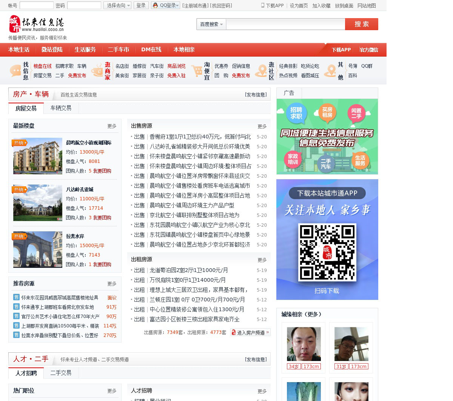The image size is (453, 401).
Task: Click the 淘便宜 shopping cart icon
Action: click(x=197, y=71)
